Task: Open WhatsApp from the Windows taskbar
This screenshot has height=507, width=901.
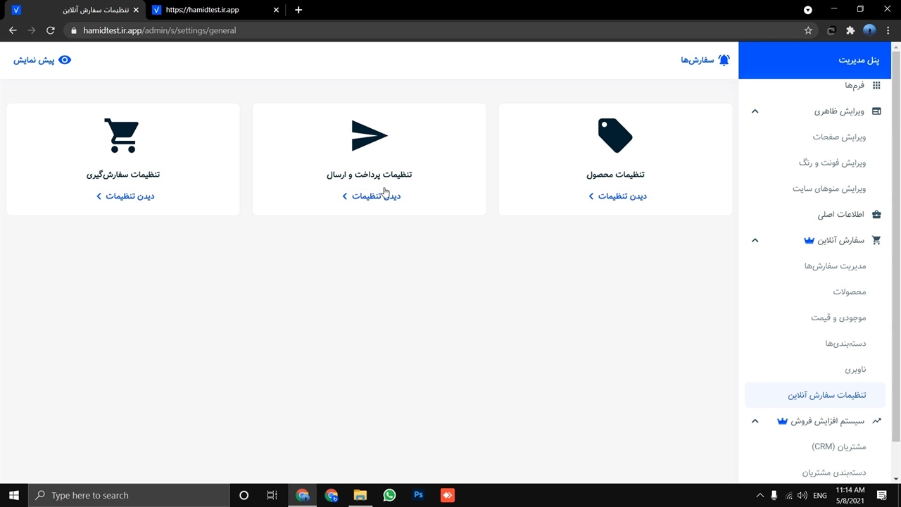Action: [x=389, y=495]
